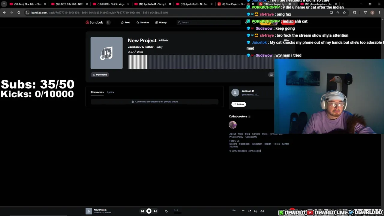Open the Press footer link

[265, 134]
